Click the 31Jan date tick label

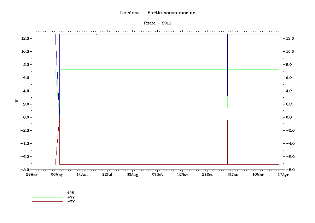[x=233, y=175]
